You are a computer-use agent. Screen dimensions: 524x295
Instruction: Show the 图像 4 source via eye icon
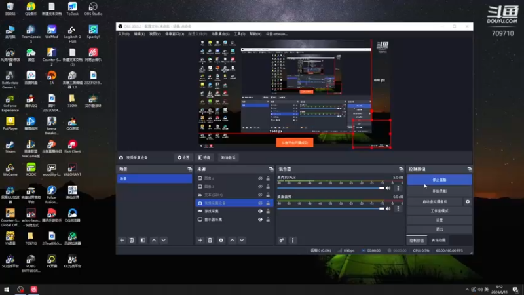[x=260, y=178]
